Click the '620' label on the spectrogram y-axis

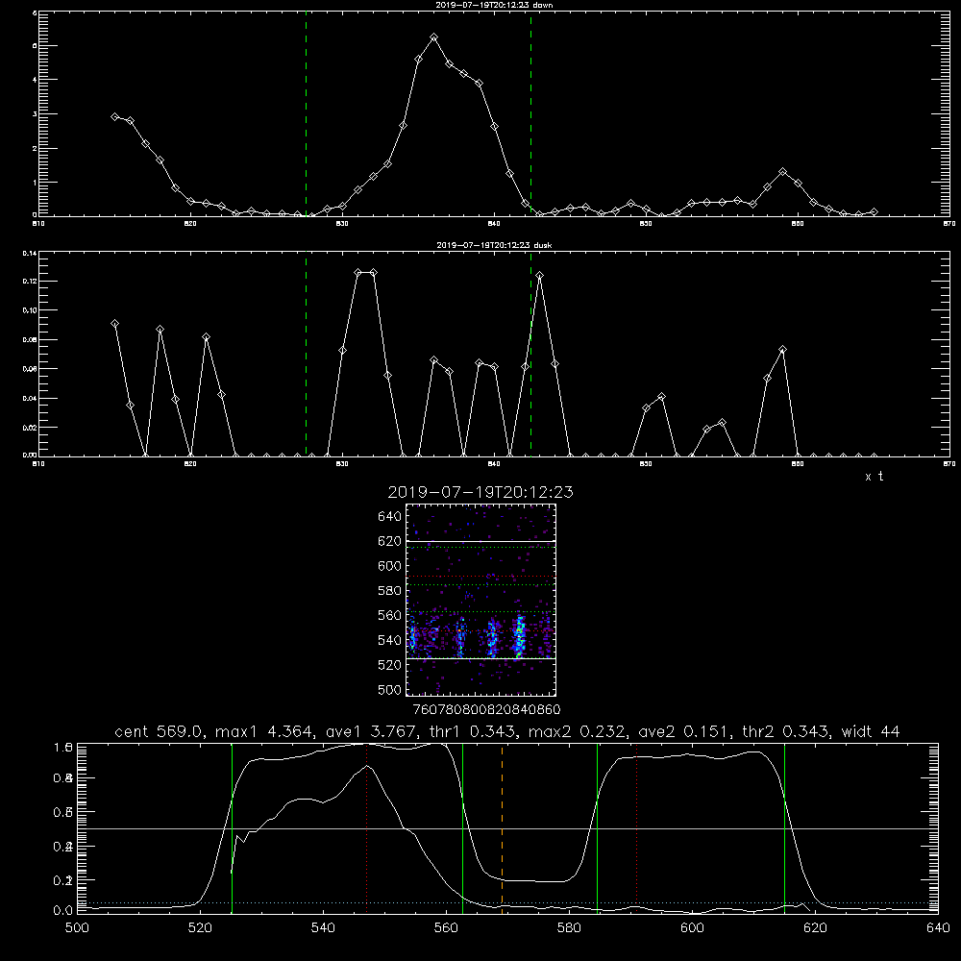point(389,541)
